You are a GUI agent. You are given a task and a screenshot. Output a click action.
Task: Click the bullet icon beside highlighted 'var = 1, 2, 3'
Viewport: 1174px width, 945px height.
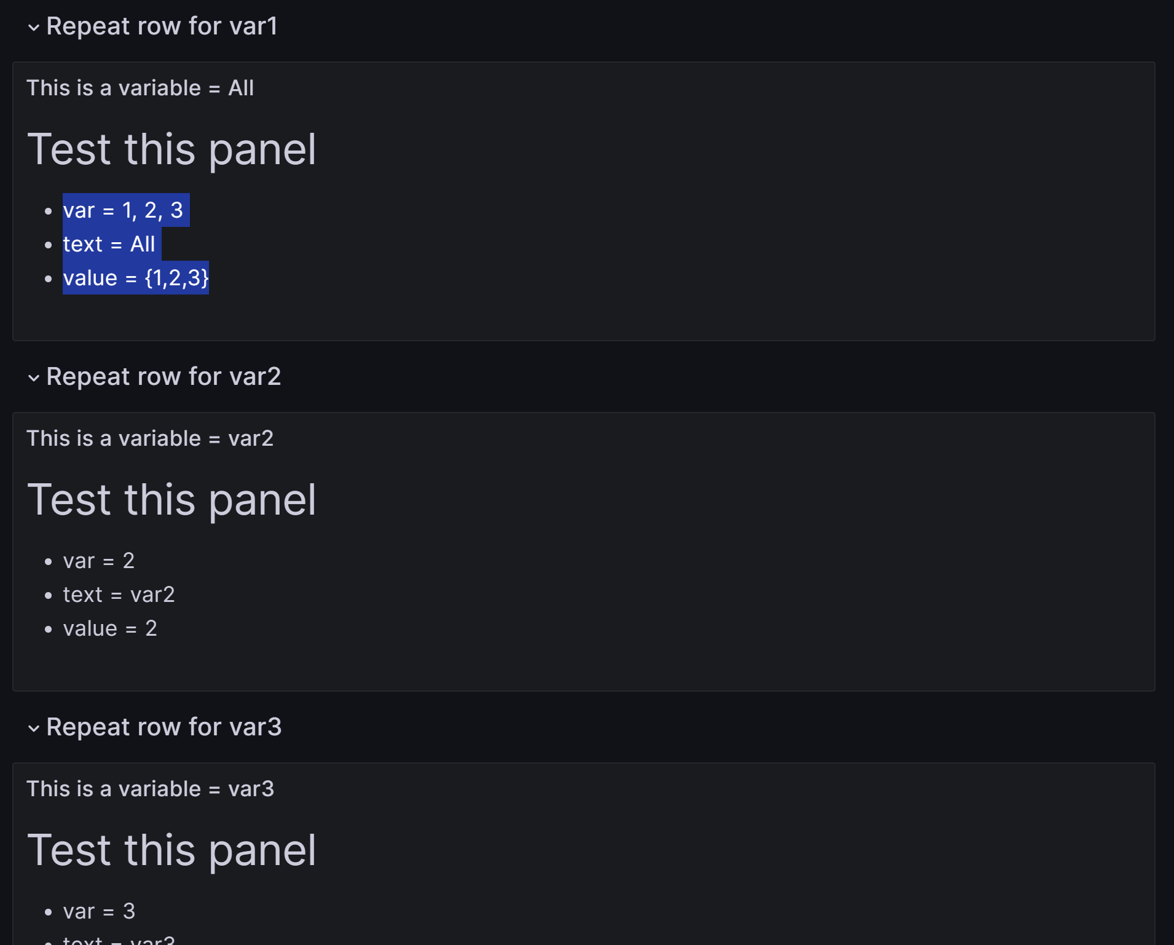coord(49,211)
